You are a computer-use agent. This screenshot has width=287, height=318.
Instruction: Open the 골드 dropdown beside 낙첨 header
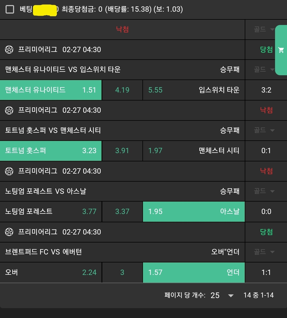coord(264,29)
